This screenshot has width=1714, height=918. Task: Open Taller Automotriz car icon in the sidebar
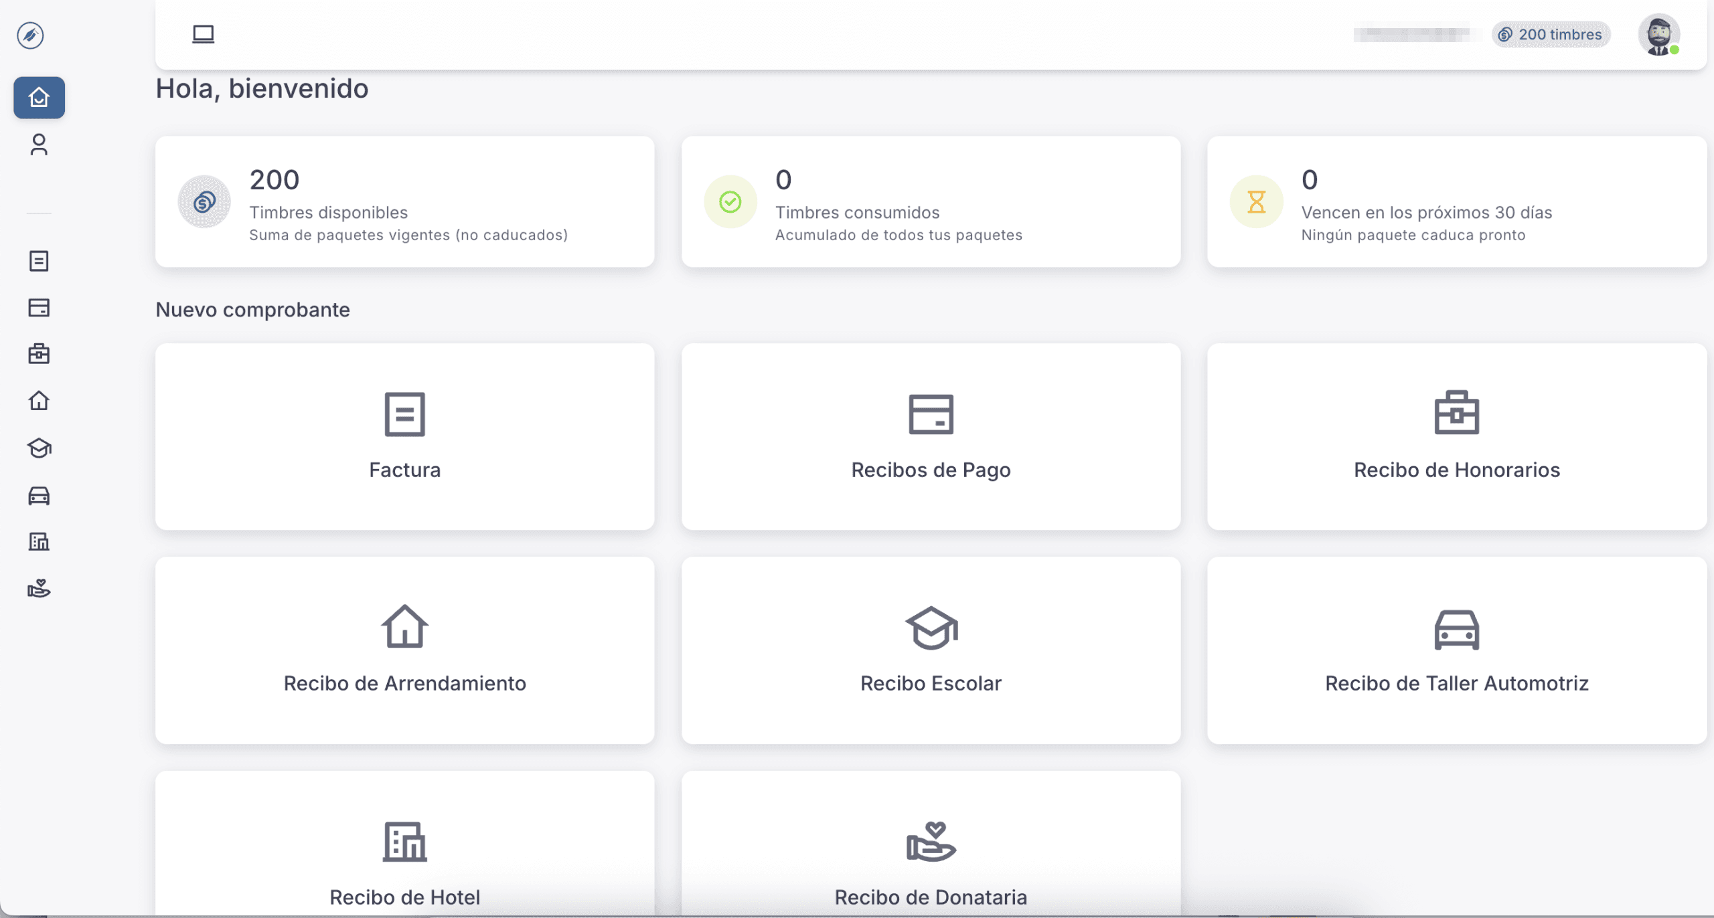pos(39,495)
